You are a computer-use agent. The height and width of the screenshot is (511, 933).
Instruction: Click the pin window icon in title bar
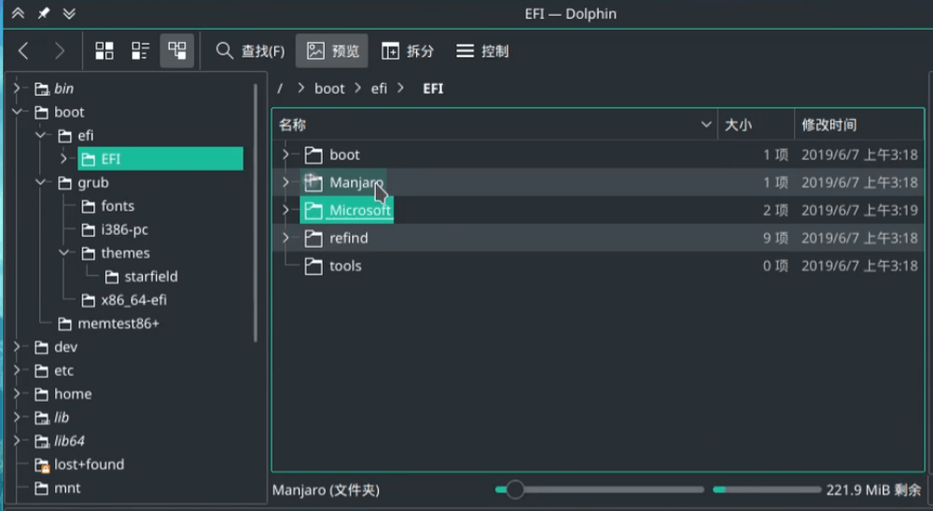tap(44, 13)
